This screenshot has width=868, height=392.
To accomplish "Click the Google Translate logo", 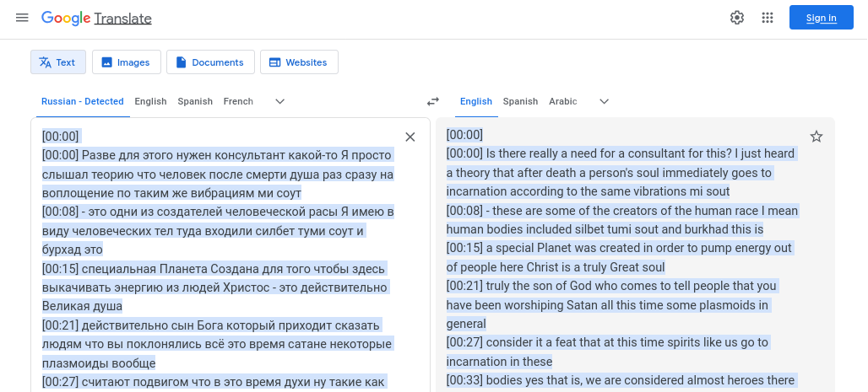I will coord(96,18).
